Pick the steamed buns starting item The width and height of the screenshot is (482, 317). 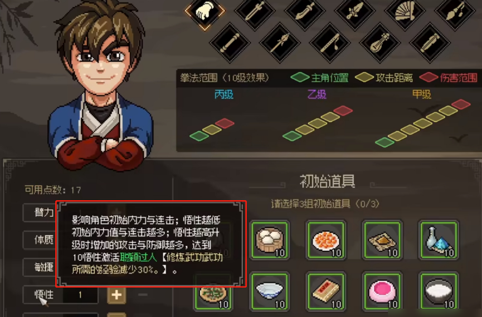coord(270,240)
